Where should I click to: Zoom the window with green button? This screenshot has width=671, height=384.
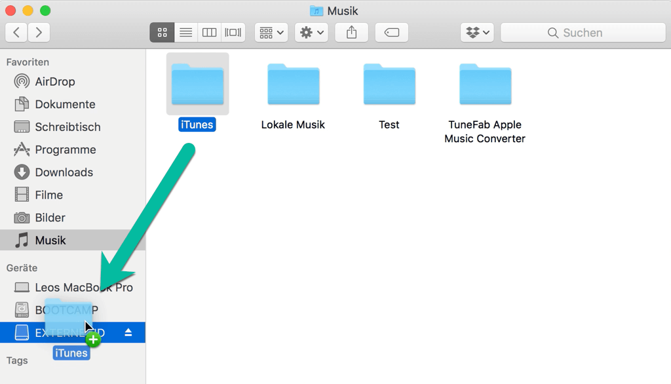[45, 10]
